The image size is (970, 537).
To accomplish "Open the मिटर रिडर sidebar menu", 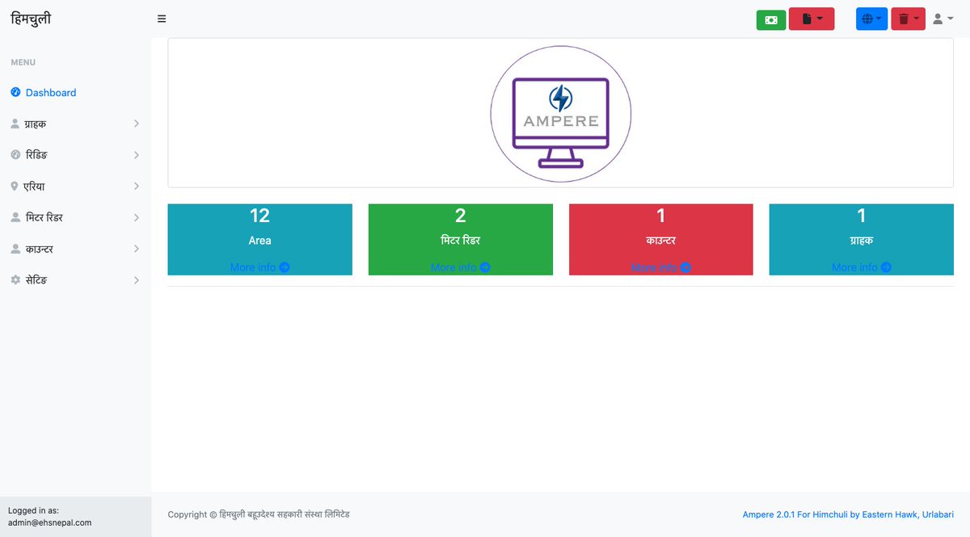I will [75, 218].
